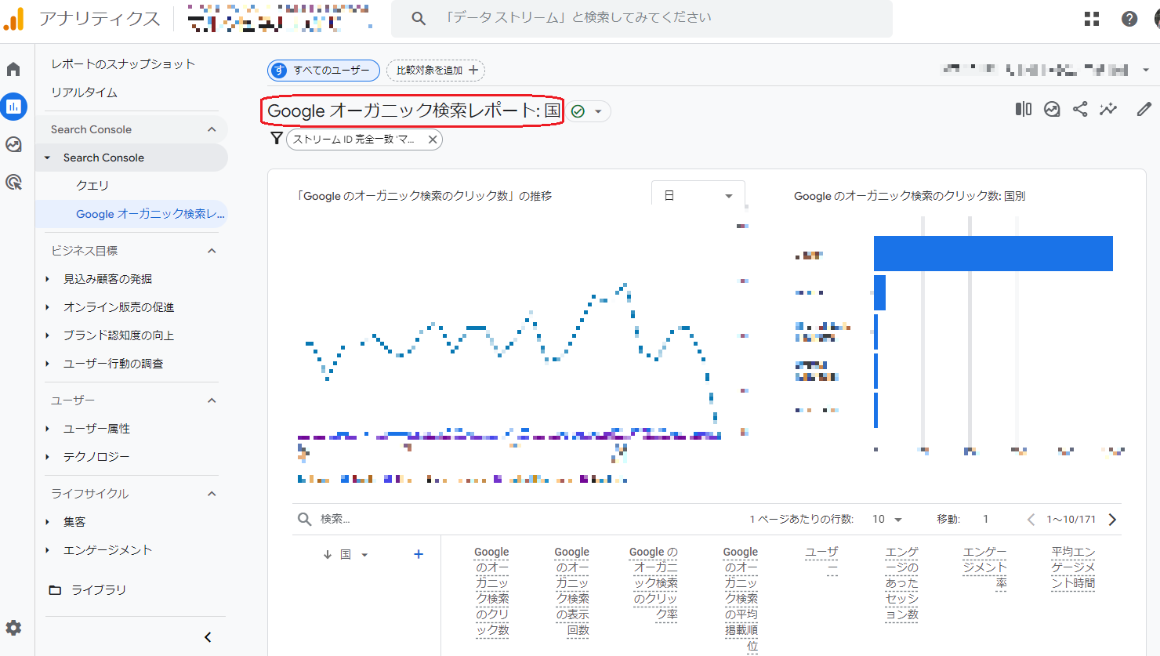Open the 日 time granularity dropdown

697,194
